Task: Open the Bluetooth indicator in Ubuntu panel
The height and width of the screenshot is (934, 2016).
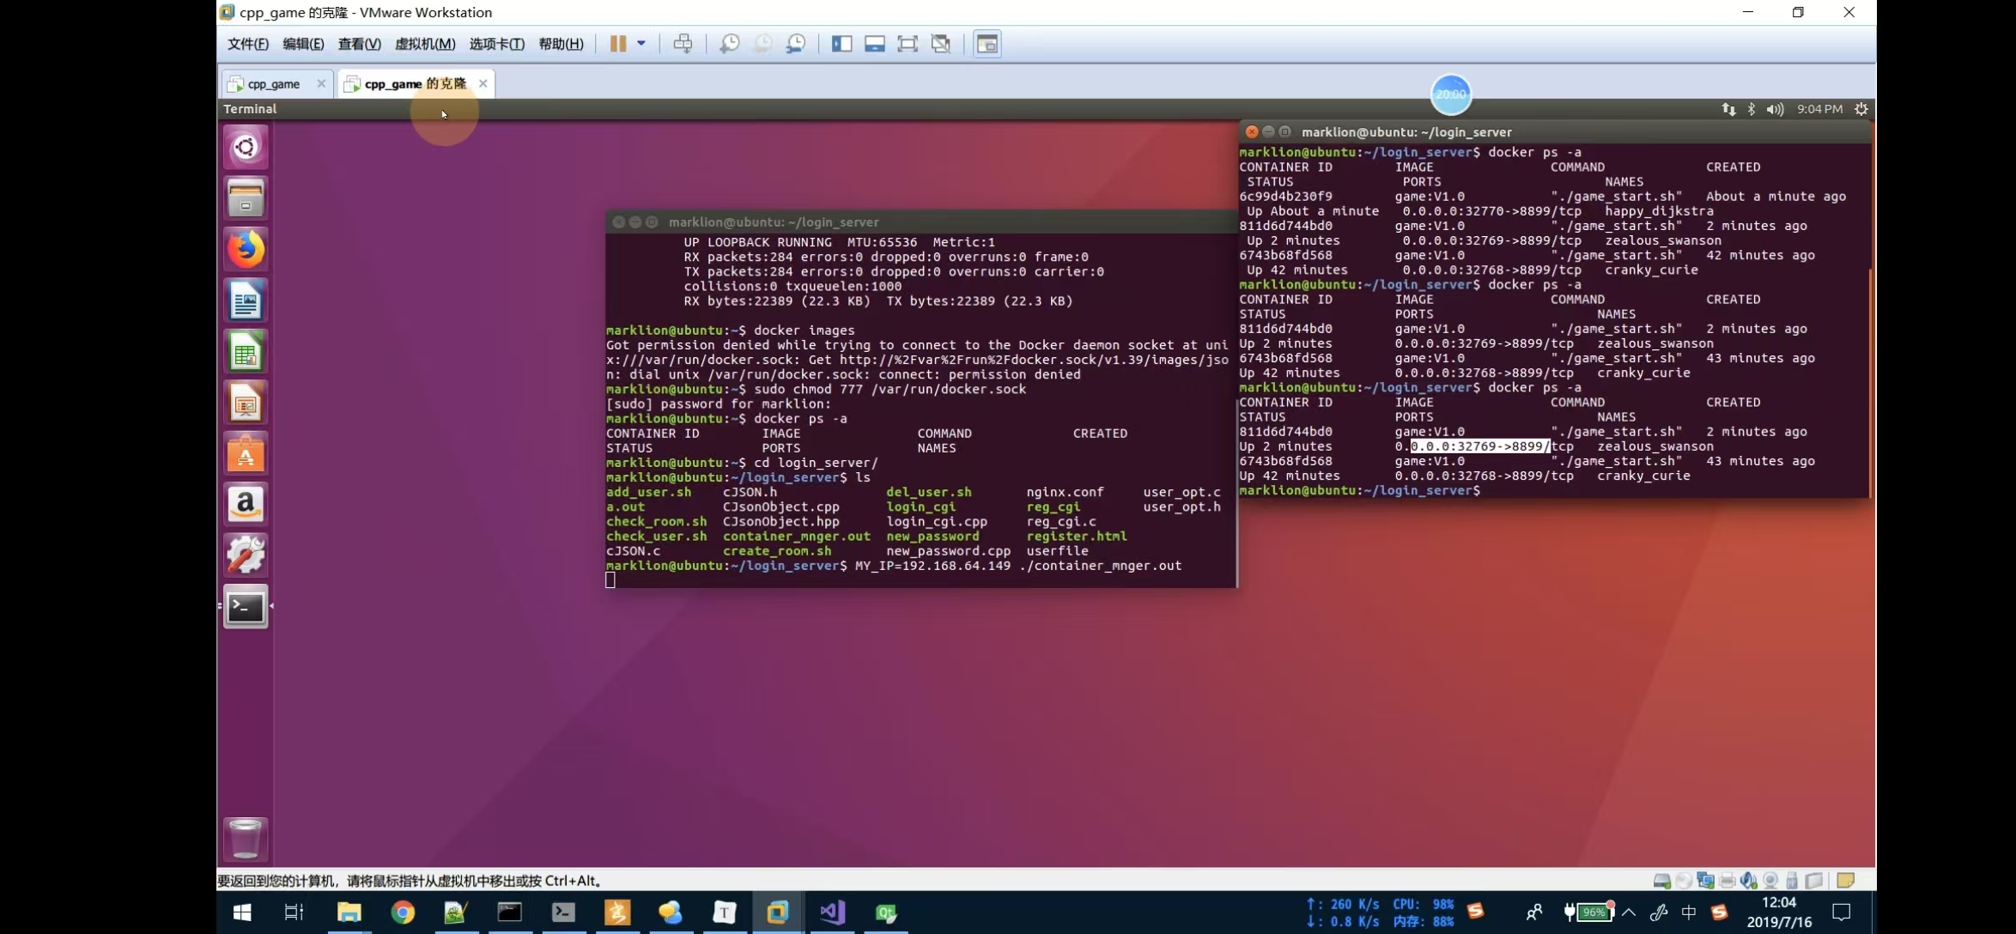Action: (x=1752, y=109)
